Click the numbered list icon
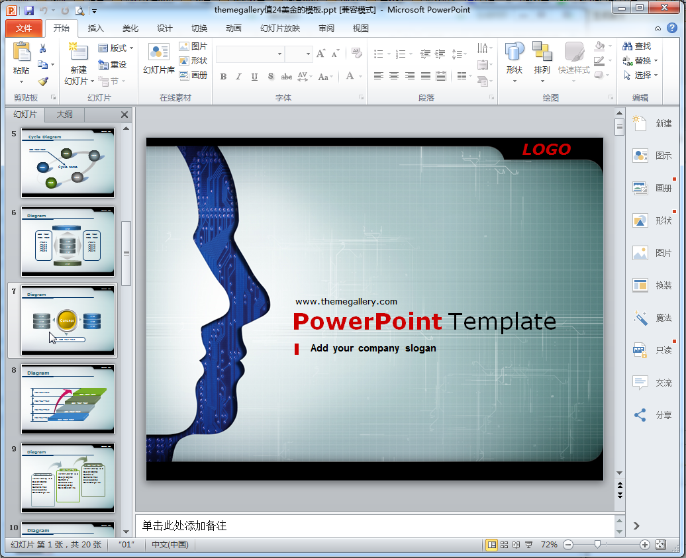The height and width of the screenshot is (558, 686). click(401, 54)
